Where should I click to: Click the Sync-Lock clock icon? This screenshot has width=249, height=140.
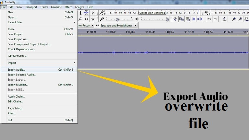[225, 19]
